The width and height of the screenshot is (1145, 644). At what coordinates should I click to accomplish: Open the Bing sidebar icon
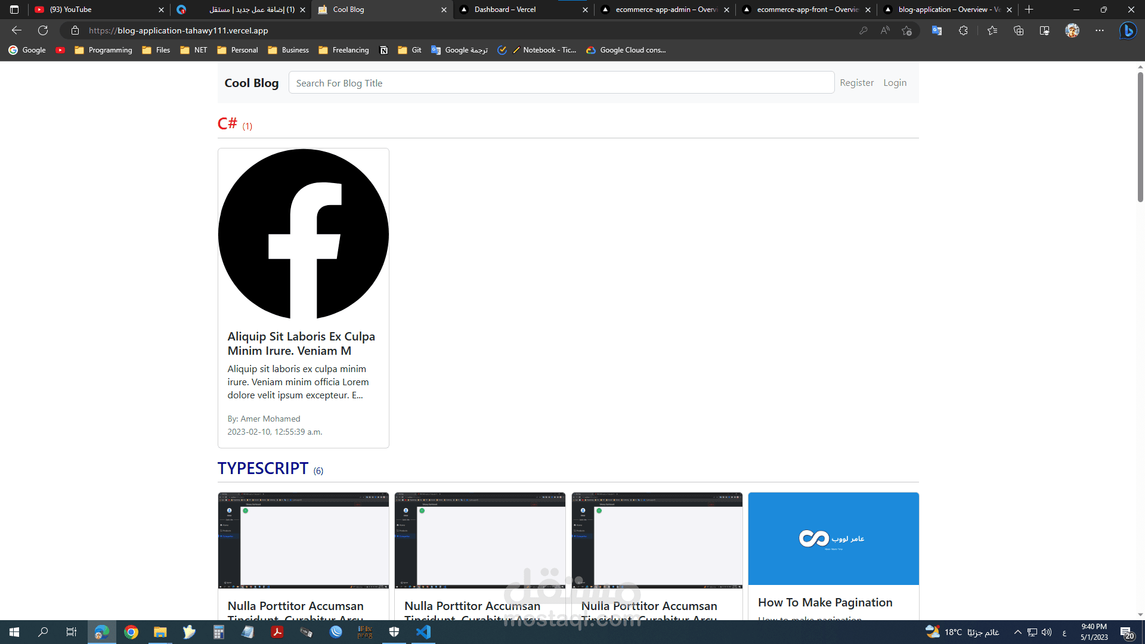point(1128,30)
